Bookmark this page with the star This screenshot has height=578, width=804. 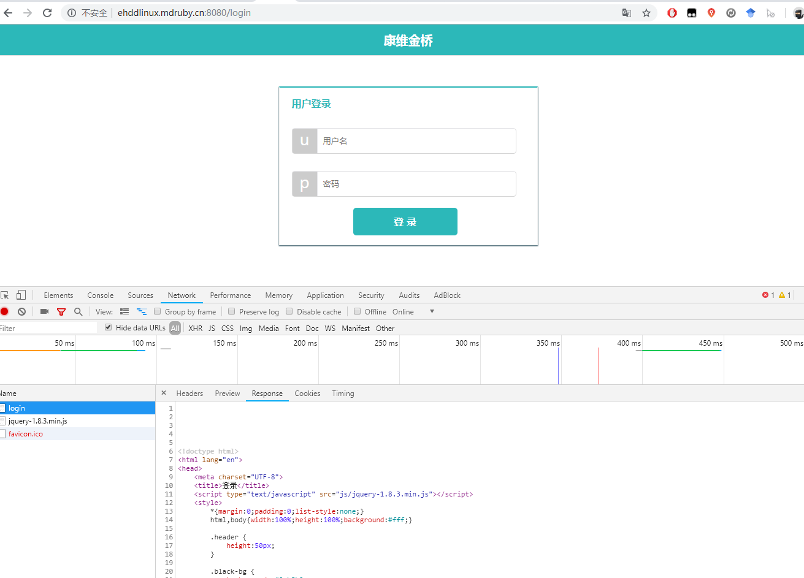click(646, 13)
